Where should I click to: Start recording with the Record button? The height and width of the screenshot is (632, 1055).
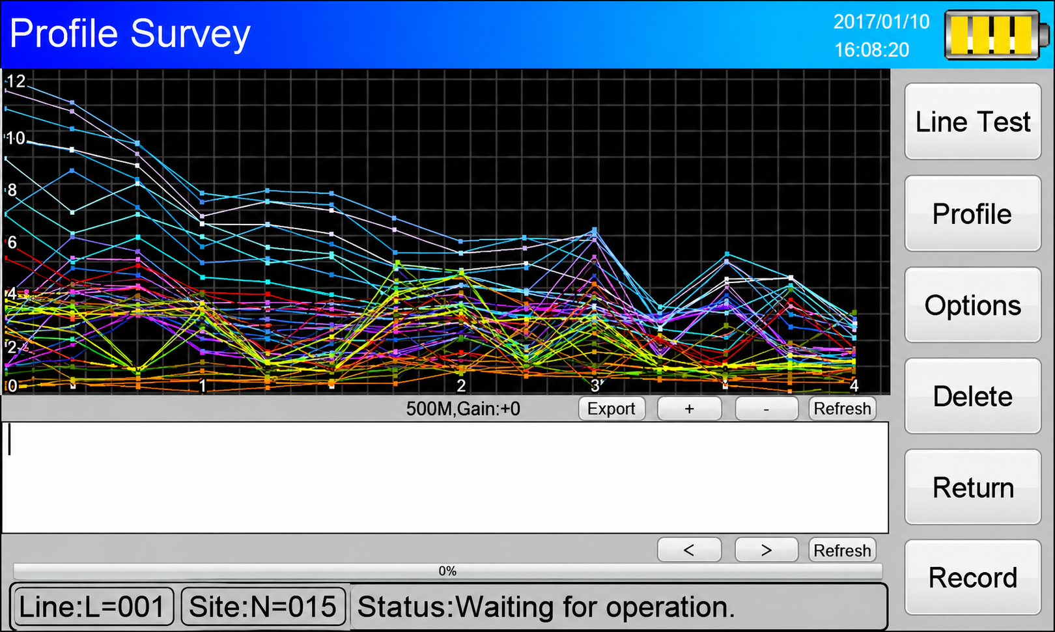tap(973, 577)
